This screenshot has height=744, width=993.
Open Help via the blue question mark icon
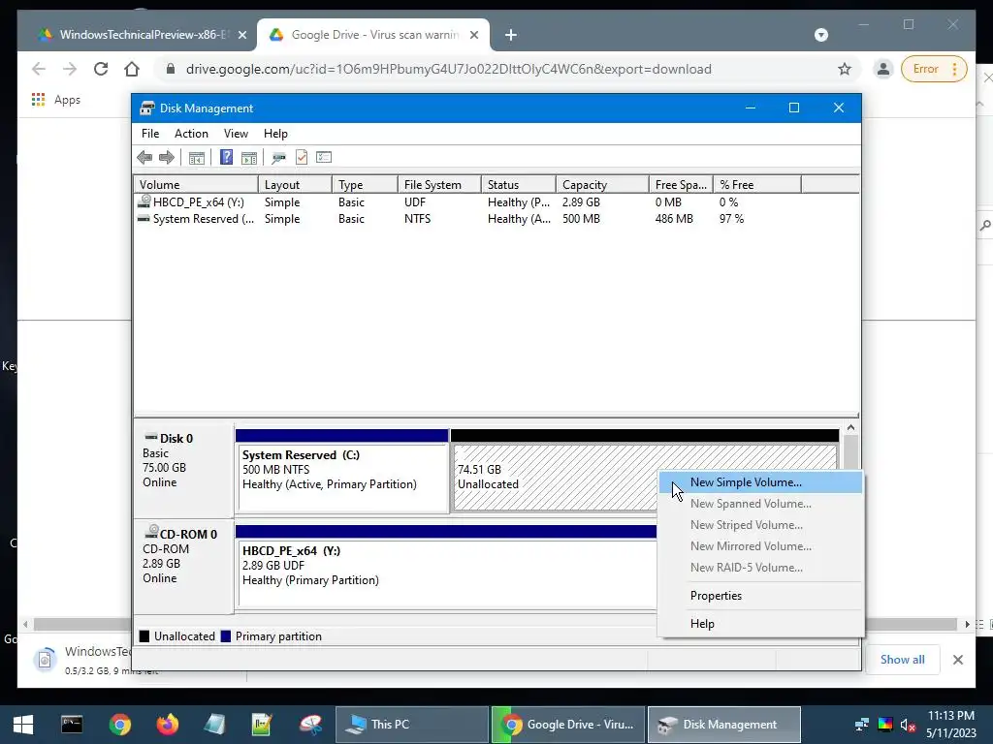point(226,157)
